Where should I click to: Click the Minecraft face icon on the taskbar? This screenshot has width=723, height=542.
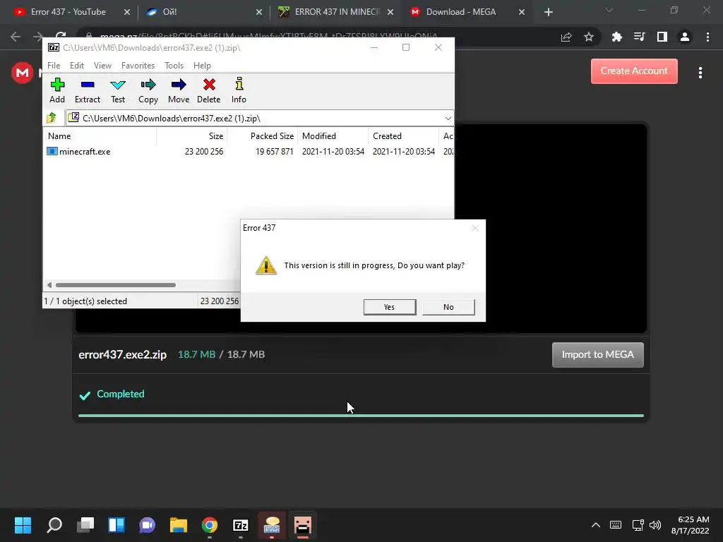[x=302, y=525]
